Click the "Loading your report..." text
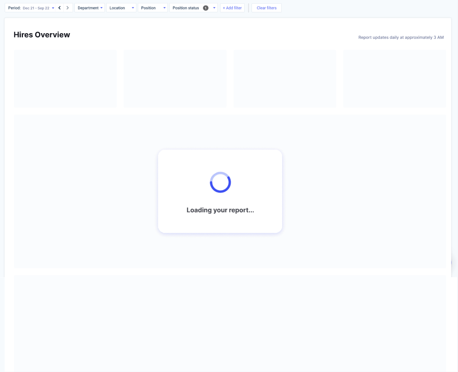 [x=220, y=210]
